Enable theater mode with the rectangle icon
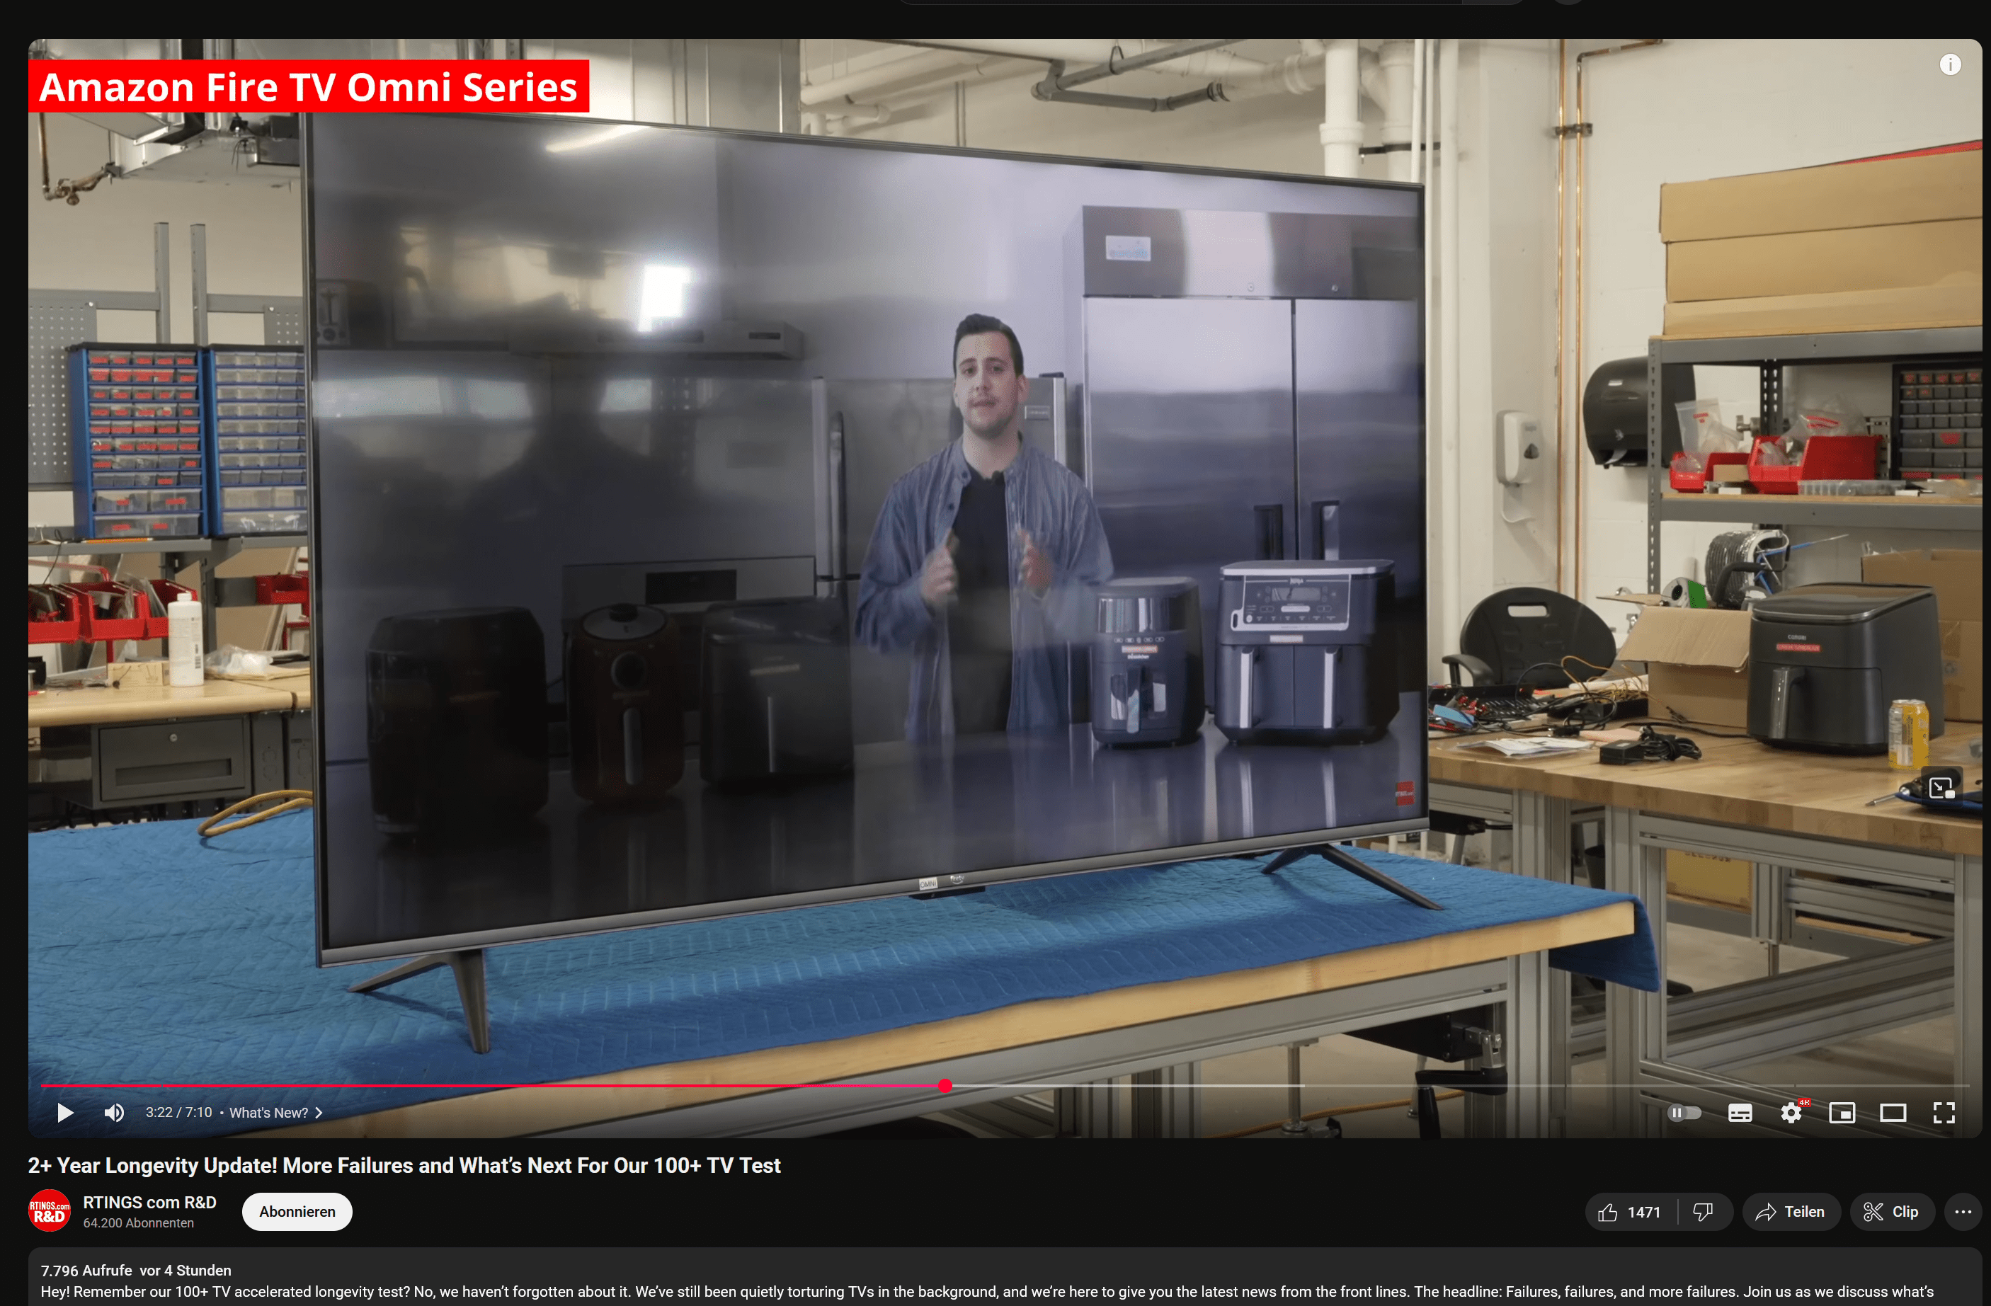This screenshot has height=1306, width=1991. (1893, 1113)
